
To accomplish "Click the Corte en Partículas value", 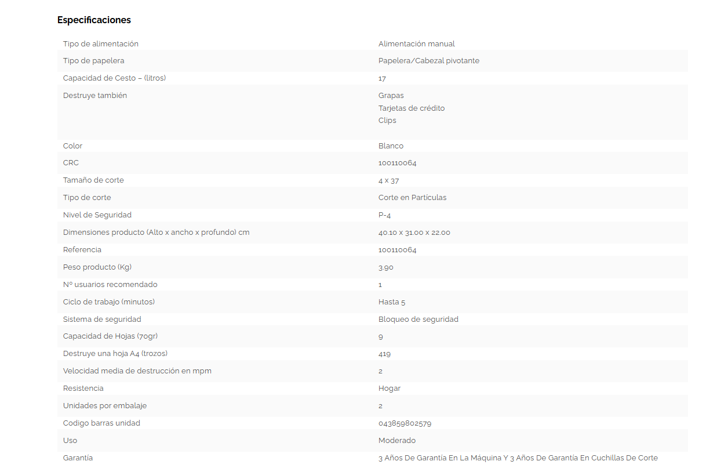I will click(412, 198).
